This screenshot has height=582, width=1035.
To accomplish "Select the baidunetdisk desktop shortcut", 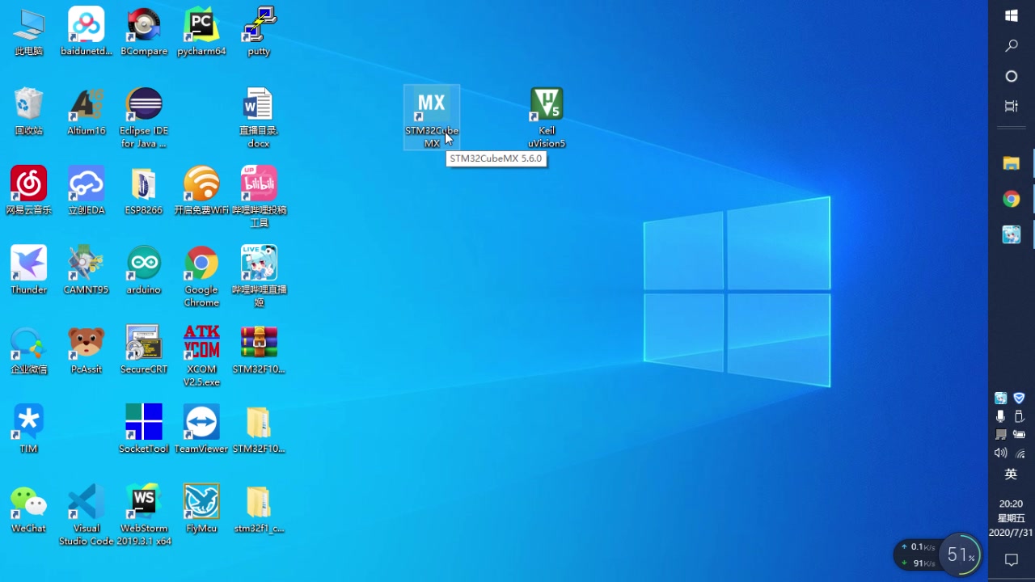I will tap(87, 32).
